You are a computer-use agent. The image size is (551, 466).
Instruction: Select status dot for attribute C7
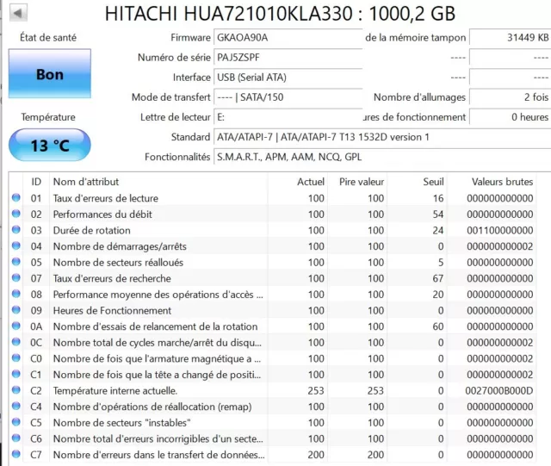click(16, 454)
